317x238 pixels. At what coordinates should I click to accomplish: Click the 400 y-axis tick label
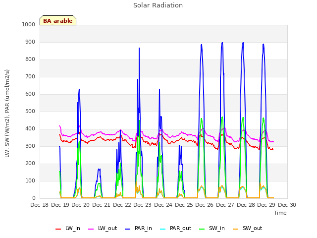click(x=30, y=129)
